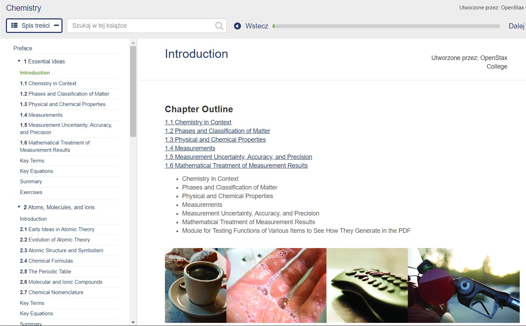This screenshot has width=526, height=326.
Task: Follow the 1.4 Measurements outline link
Action: (x=190, y=148)
